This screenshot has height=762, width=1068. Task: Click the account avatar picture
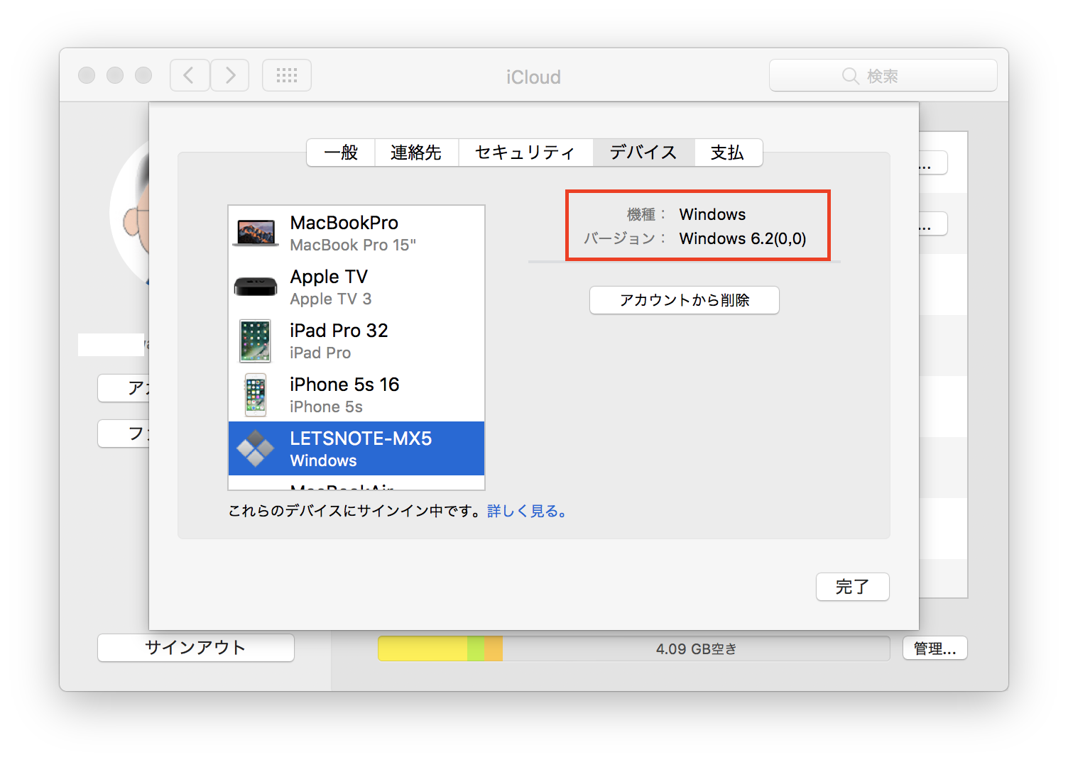129,213
